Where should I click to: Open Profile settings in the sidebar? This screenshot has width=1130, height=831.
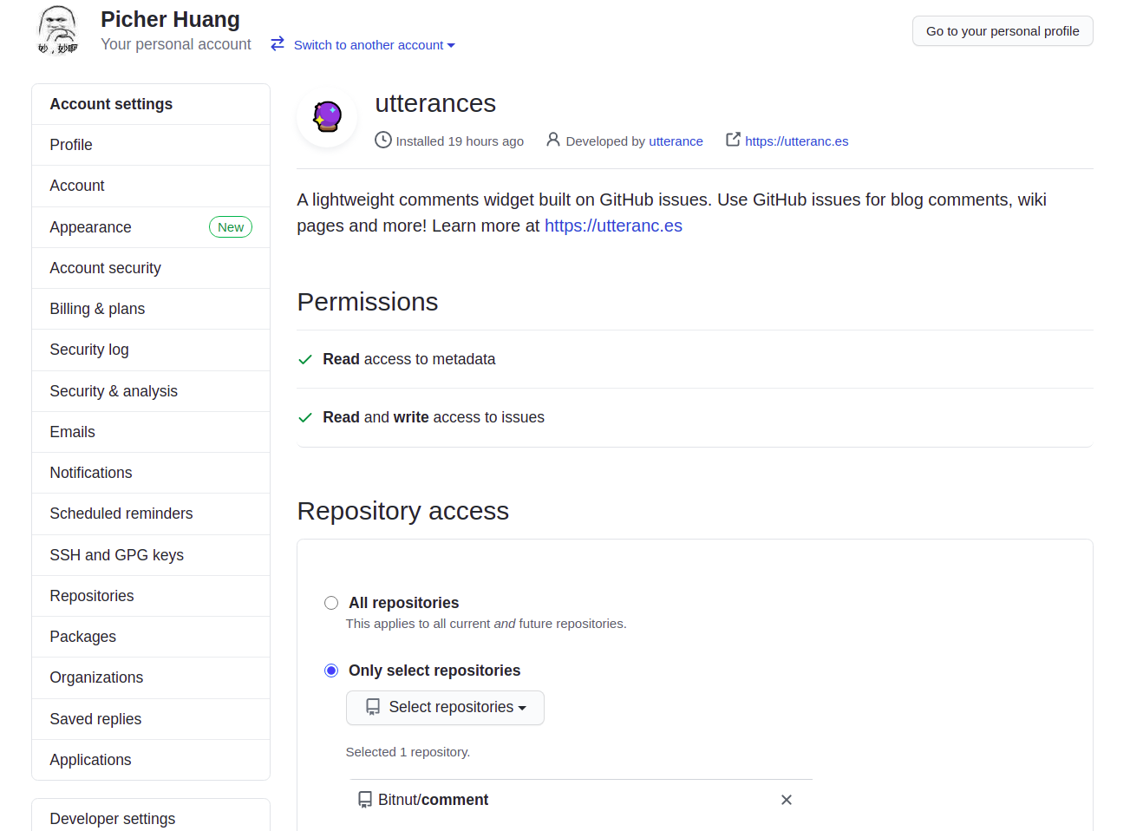click(x=151, y=145)
